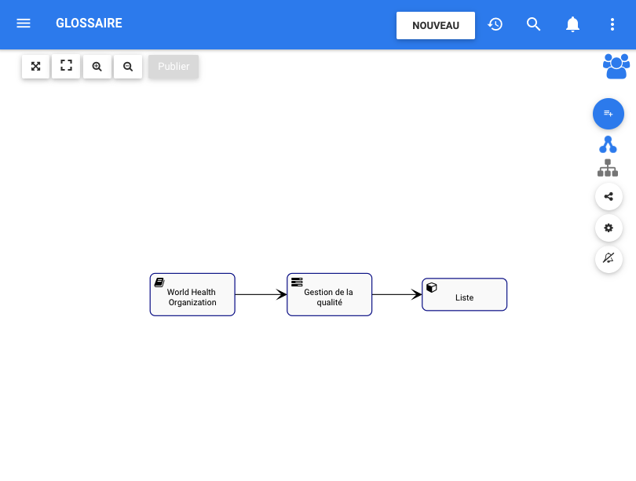Toggle the muted notifications bell button

tap(609, 258)
